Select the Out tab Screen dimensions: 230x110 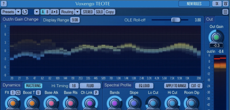coord(209,19)
